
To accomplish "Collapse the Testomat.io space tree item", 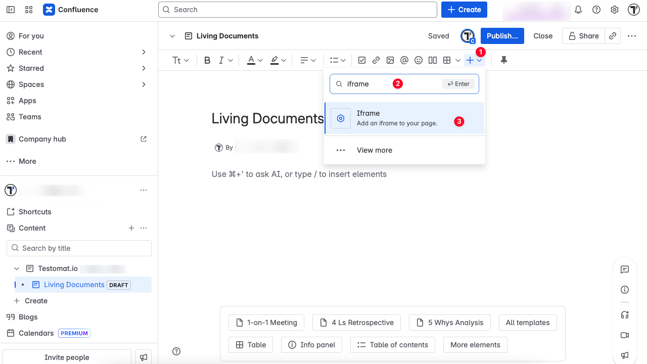I will 17,268.
